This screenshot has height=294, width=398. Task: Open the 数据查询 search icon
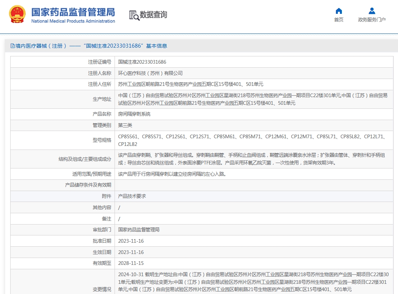tap(134, 15)
